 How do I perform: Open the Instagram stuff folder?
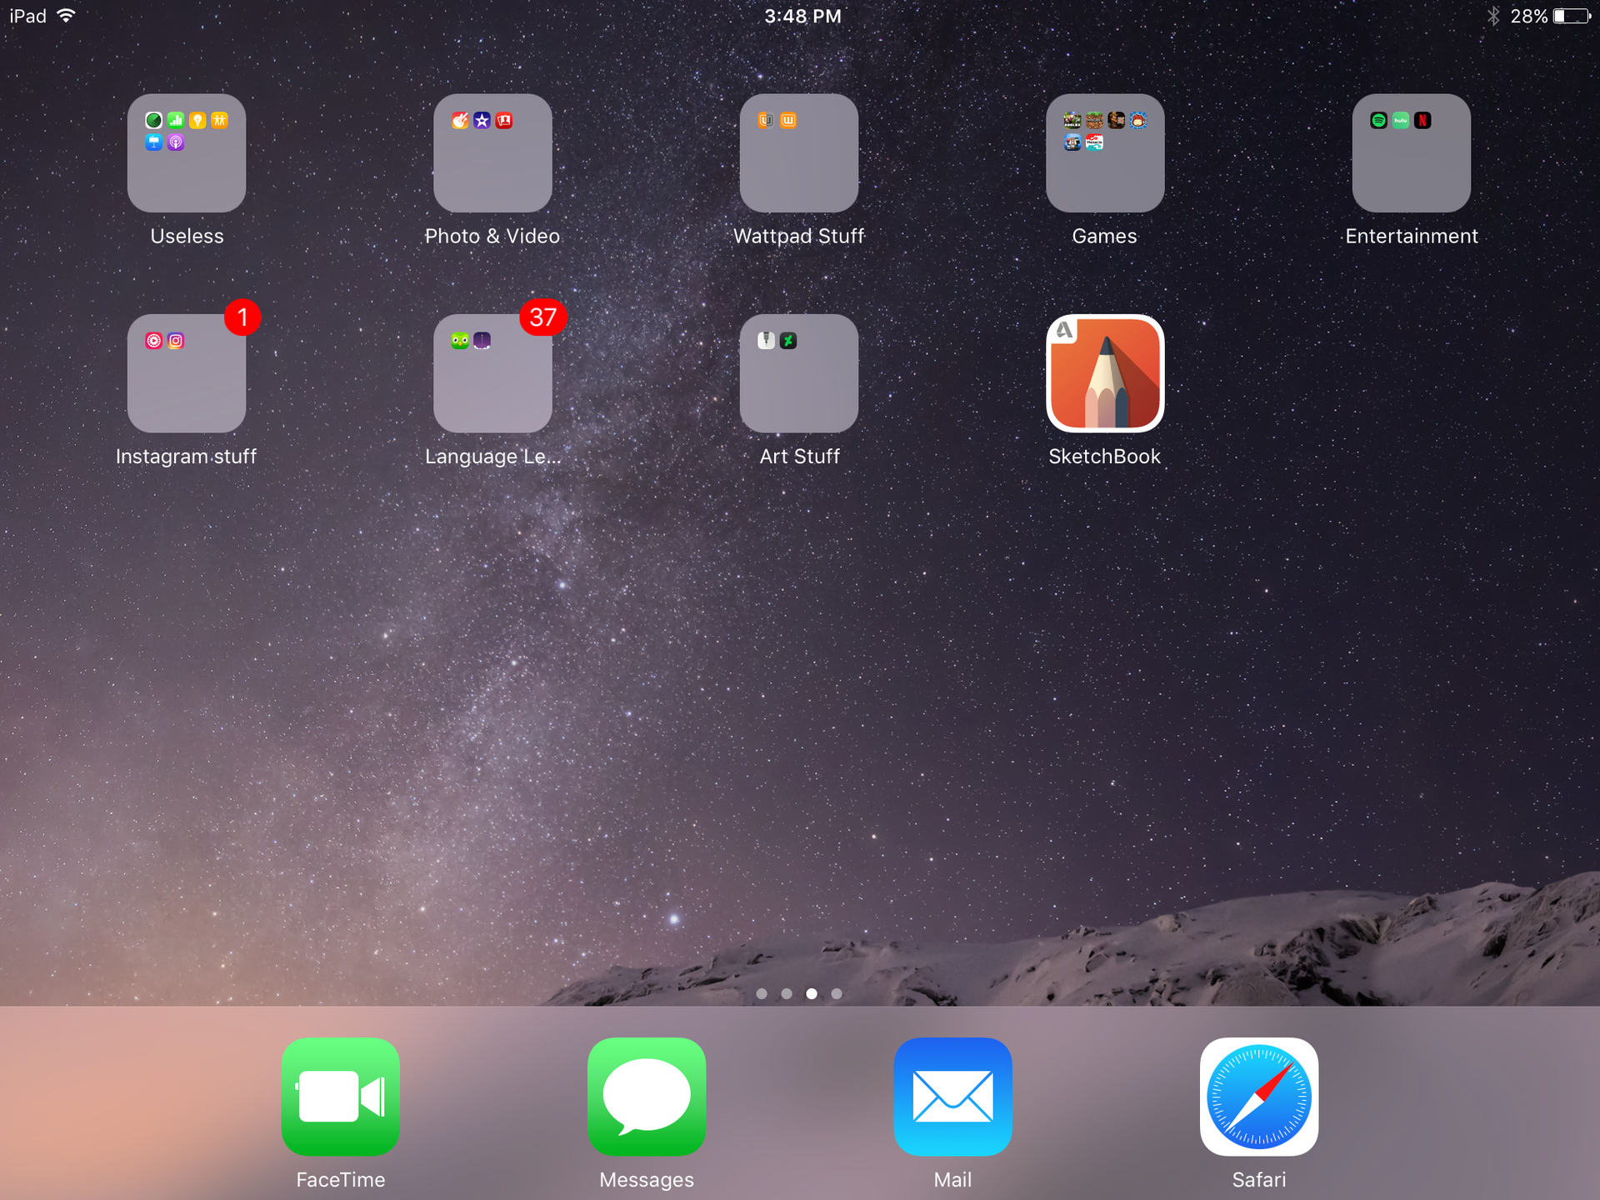[x=187, y=373]
